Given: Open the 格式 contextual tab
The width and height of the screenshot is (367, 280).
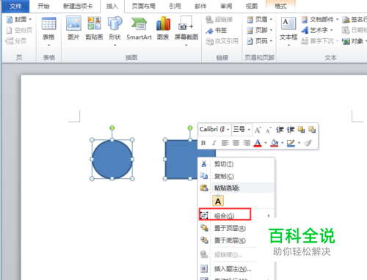Looking at the screenshot, I should coord(280,6).
